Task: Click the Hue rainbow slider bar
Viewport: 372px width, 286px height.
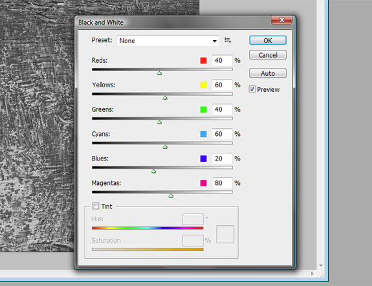Action: pyautogui.click(x=148, y=228)
